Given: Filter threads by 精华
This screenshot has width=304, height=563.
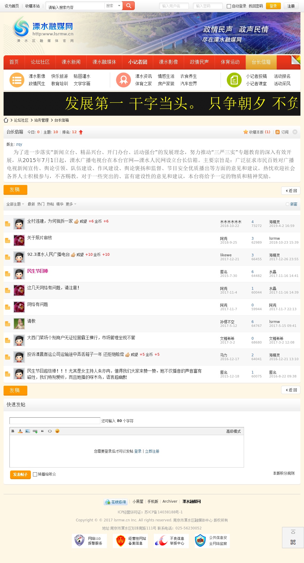Looking at the screenshot, I should pos(60,204).
